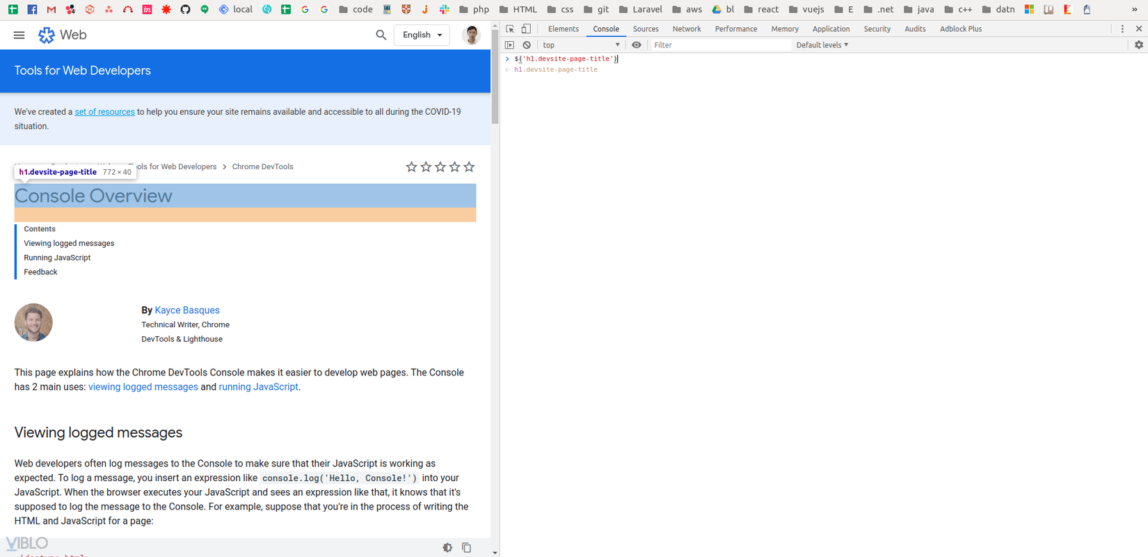
Task: Open the 'top' JavaScript context dropdown
Action: click(x=581, y=45)
